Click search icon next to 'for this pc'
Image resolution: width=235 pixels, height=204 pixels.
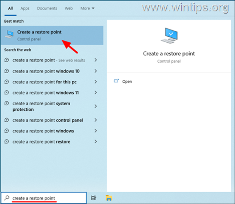click(x=6, y=82)
